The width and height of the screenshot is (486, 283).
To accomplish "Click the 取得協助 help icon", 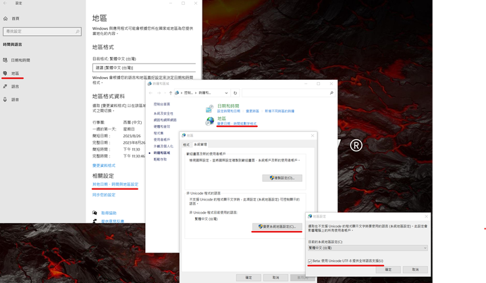I will click(x=94, y=213).
